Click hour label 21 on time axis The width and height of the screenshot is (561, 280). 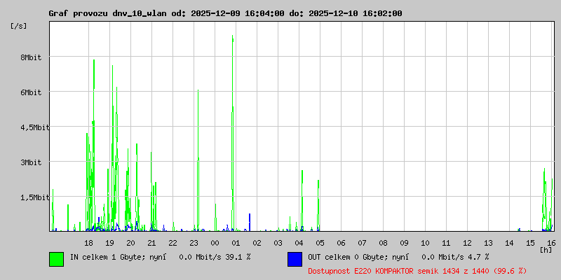(x=151, y=243)
